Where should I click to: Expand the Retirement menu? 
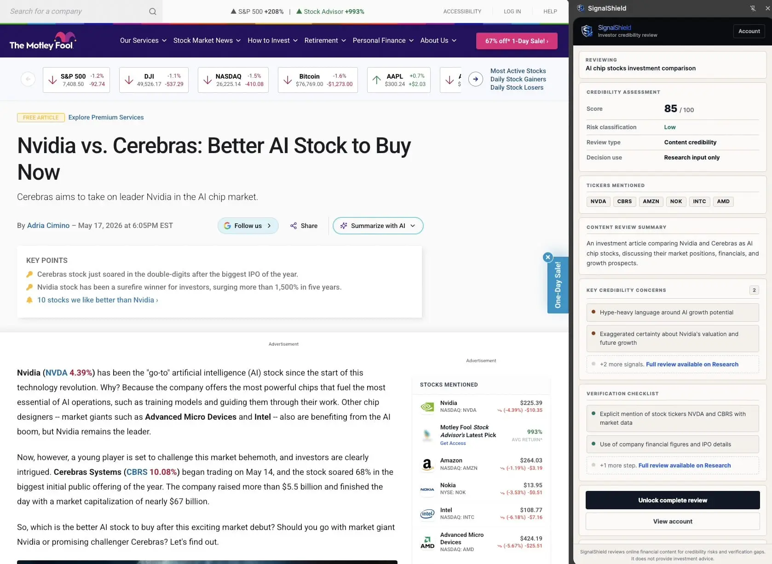[x=325, y=40]
